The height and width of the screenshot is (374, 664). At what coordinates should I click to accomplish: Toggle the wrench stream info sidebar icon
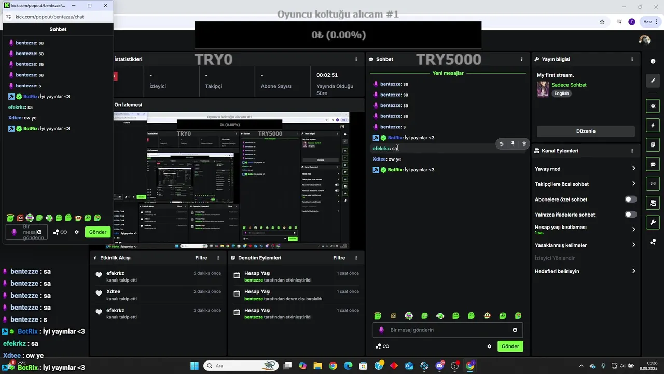pos(653,222)
